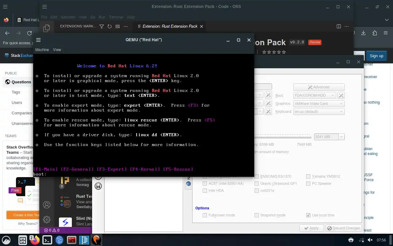The width and height of the screenshot is (393, 246).
Task: Open the Terminal menu in Code - OSS
Action: (x=116, y=17)
